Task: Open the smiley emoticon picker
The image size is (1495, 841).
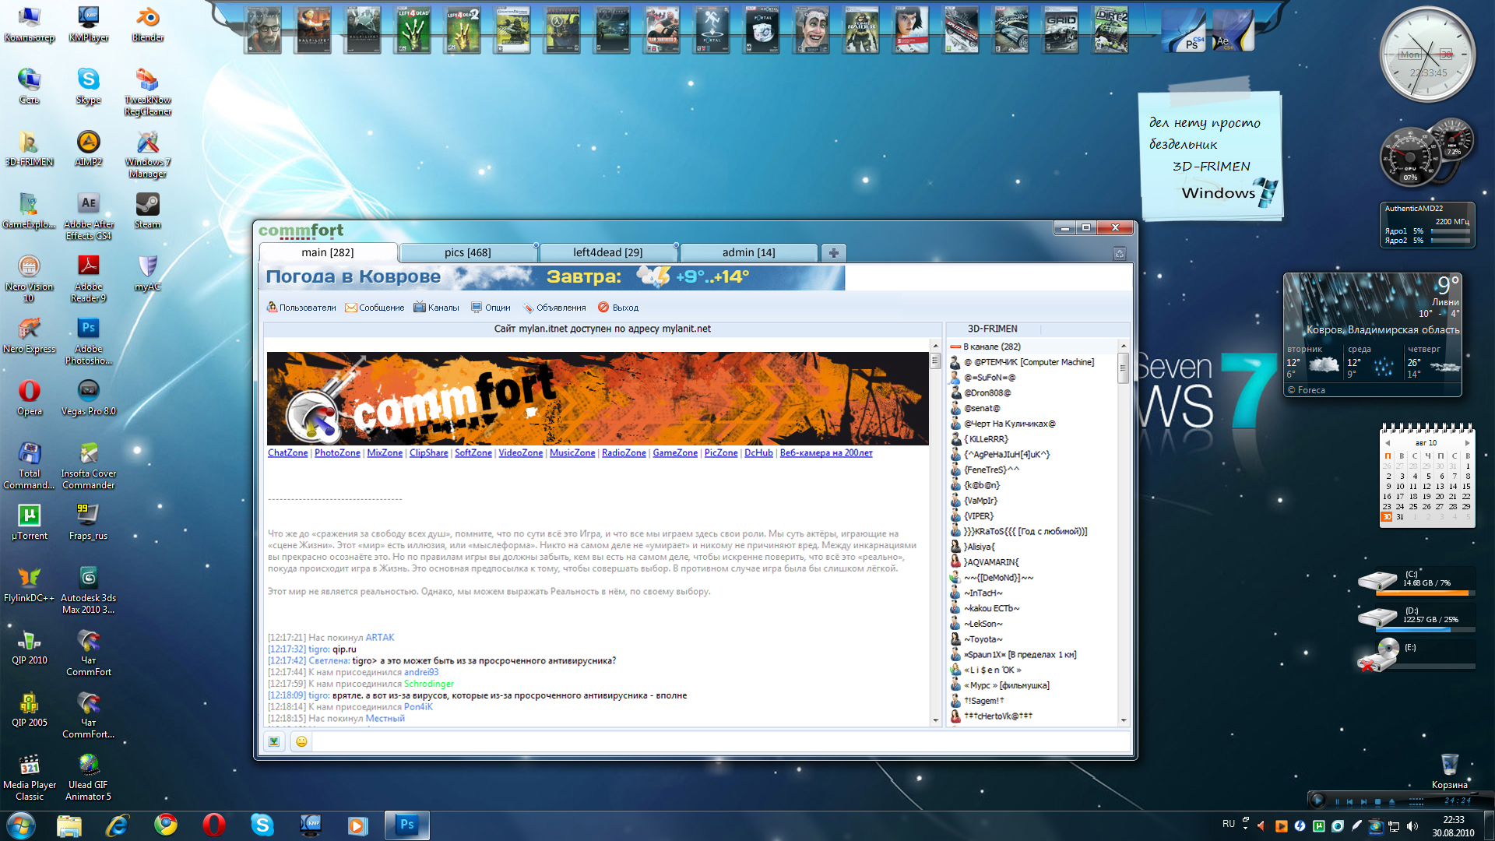Action: [x=301, y=741]
